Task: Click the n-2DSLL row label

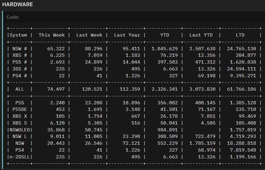Action: pyautogui.click(x=20, y=157)
